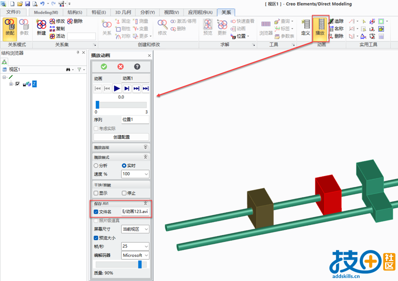Click the step forward playback button

(x=127, y=88)
